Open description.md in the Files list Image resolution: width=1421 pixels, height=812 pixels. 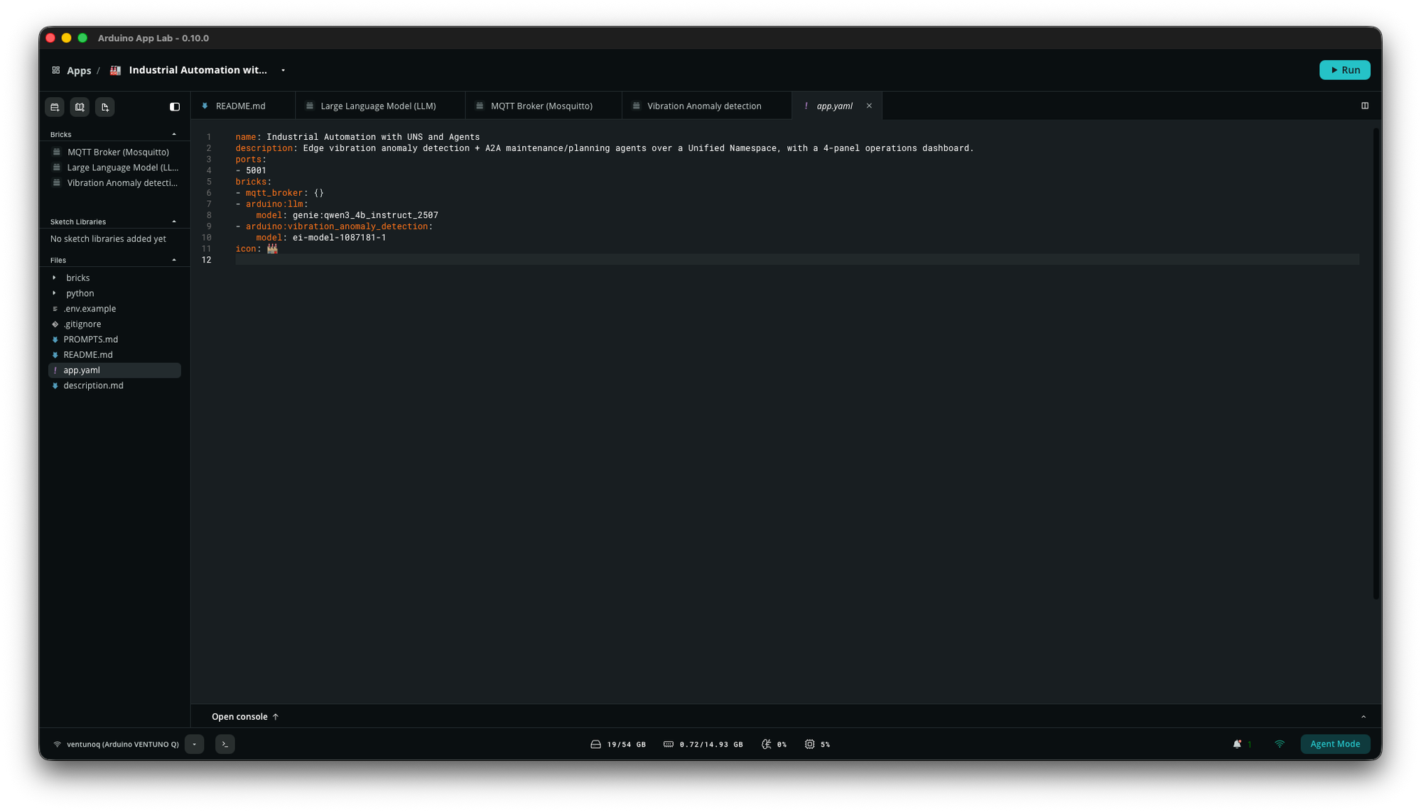[93, 386]
